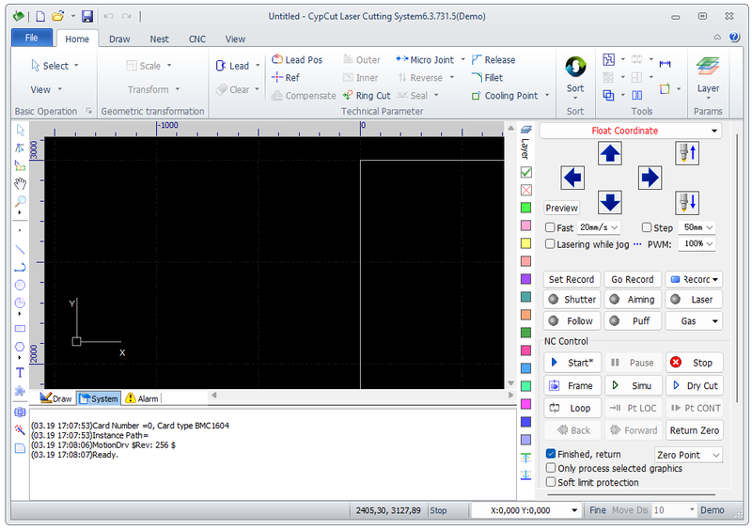Toggle the Aiming indicator button
752x529 pixels.
point(633,300)
